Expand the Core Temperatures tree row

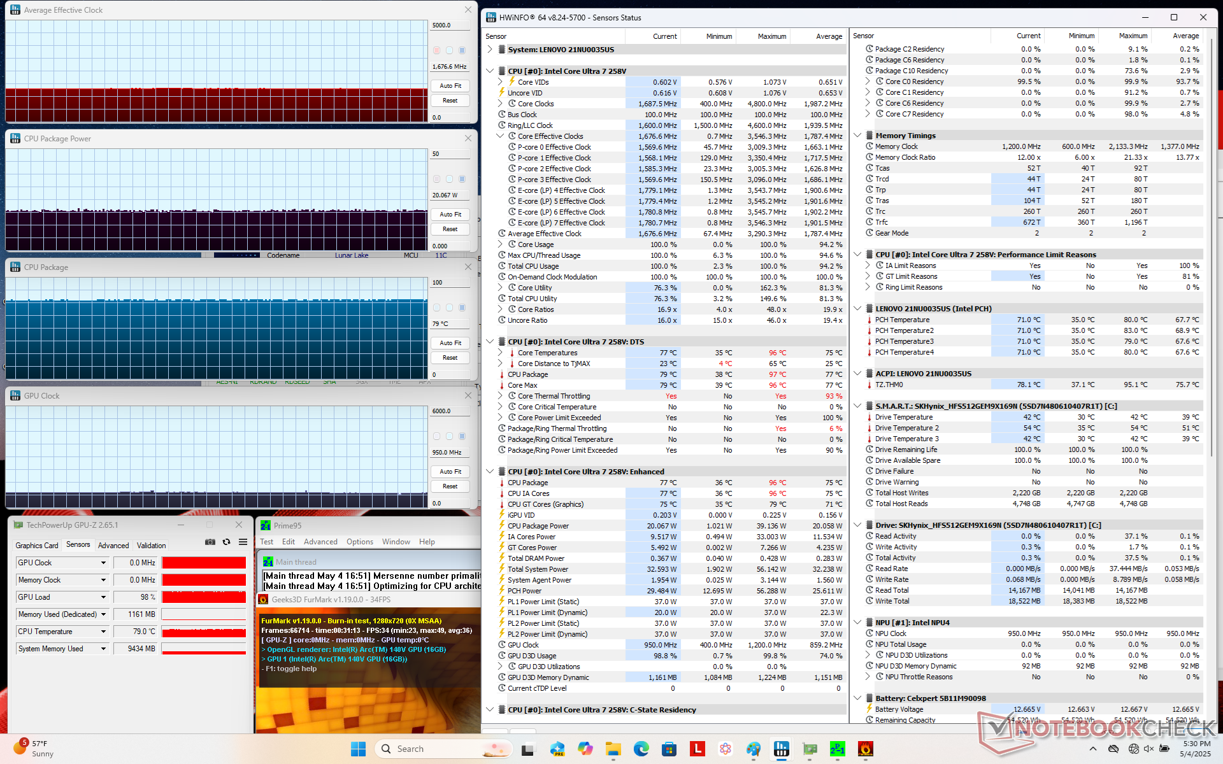tap(500, 353)
